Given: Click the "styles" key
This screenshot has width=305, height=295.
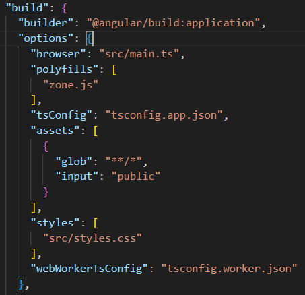Looking at the screenshot, I should tap(55, 223).
